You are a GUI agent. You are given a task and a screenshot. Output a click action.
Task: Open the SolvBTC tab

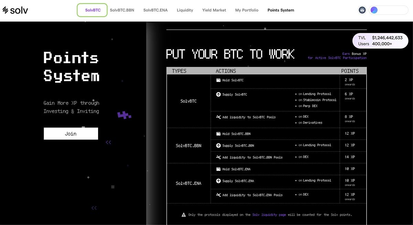point(93,10)
